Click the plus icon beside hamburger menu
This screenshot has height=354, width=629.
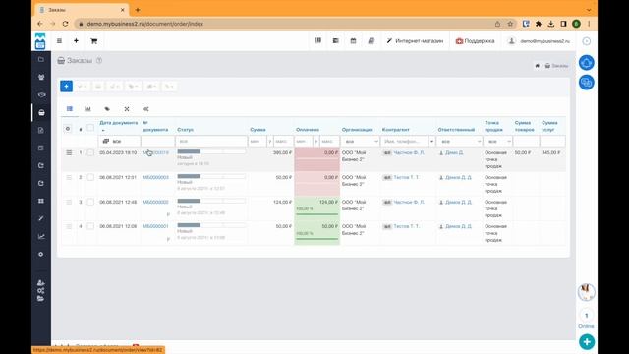tap(76, 41)
